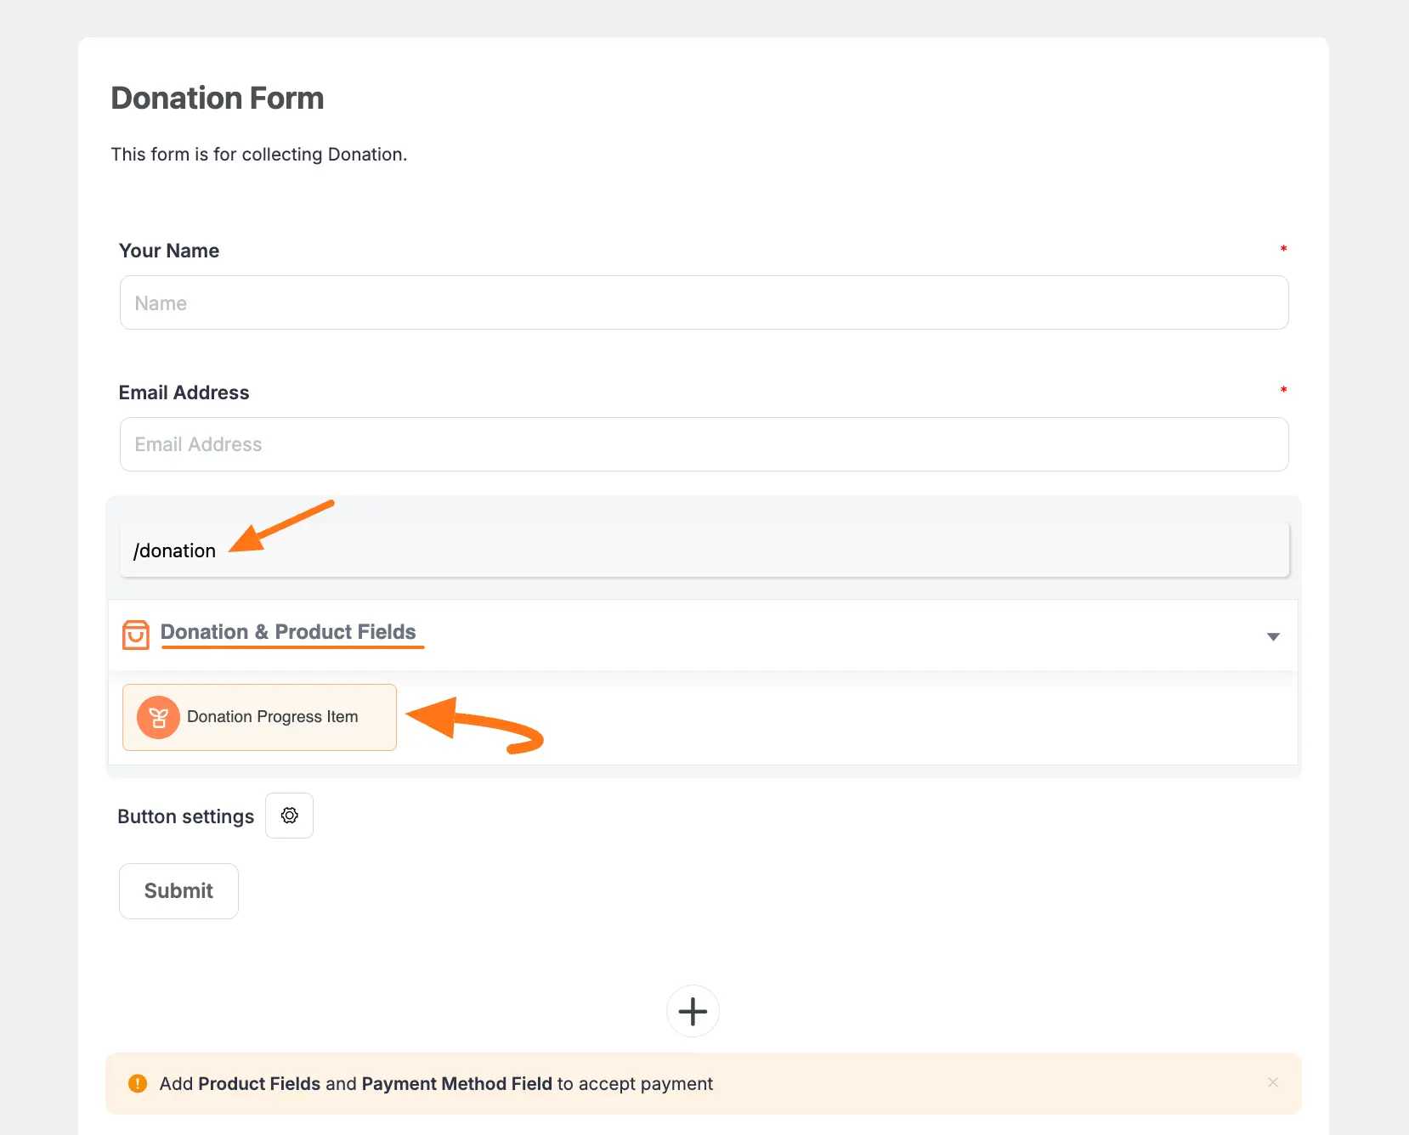The height and width of the screenshot is (1135, 1409).
Task: Toggle the Donation & Product Fields section heading
Action: 288,632
